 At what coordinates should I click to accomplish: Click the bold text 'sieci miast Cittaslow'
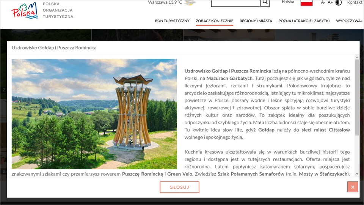point(326,130)
